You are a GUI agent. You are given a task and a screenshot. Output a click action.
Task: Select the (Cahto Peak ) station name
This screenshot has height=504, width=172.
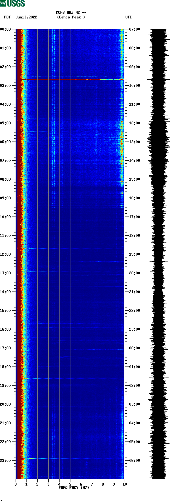[x=71, y=17]
